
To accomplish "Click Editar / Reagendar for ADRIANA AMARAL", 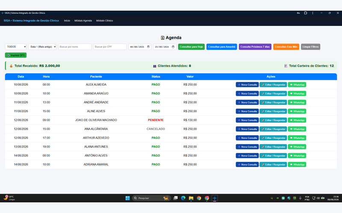I will 273,164.
